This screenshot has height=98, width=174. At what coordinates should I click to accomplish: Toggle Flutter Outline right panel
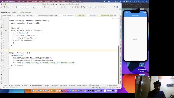120,60
